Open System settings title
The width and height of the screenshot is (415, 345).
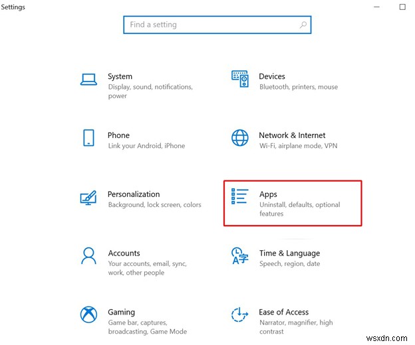pyautogui.click(x=120, y=76)
